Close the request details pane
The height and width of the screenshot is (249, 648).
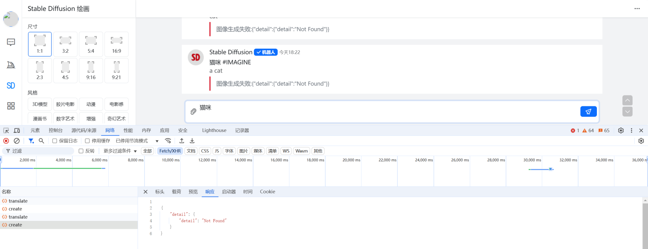pyautogui.click(x=145, y=192)
